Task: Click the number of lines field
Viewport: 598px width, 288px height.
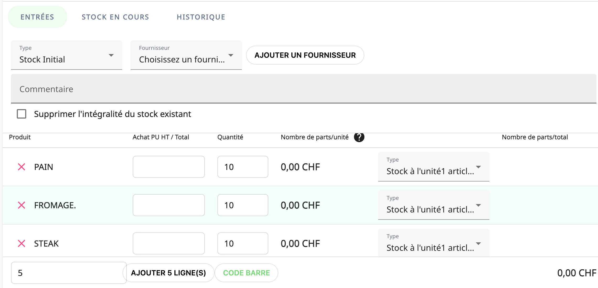Action: click(69, 273)
